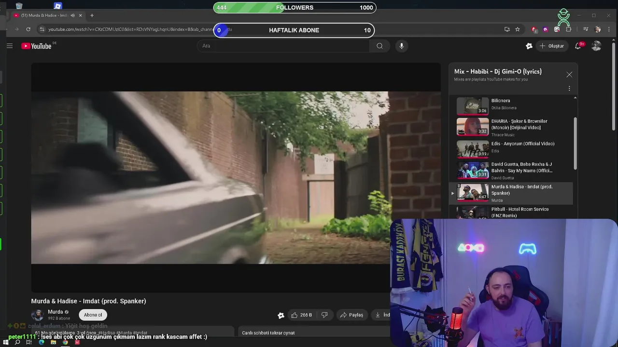Mute the tab via speaker icon
The width and height of the screenshot is (618, 347).
click(72, 15)
